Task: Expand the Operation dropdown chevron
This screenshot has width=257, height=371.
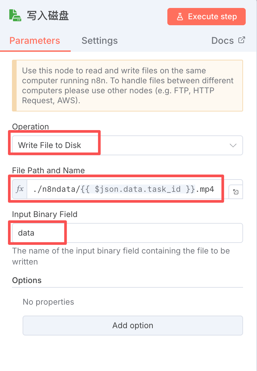Action: (x=233, y=145)
